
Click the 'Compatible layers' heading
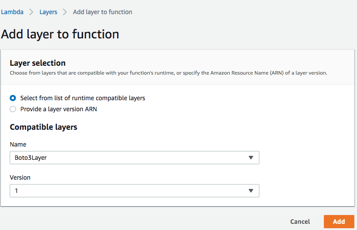43,127
